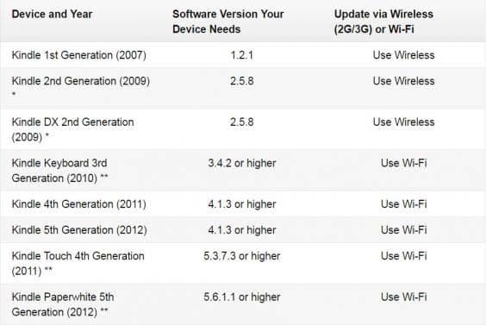Click the Update via Wireless or Wi-Fi header

(383, 22)
